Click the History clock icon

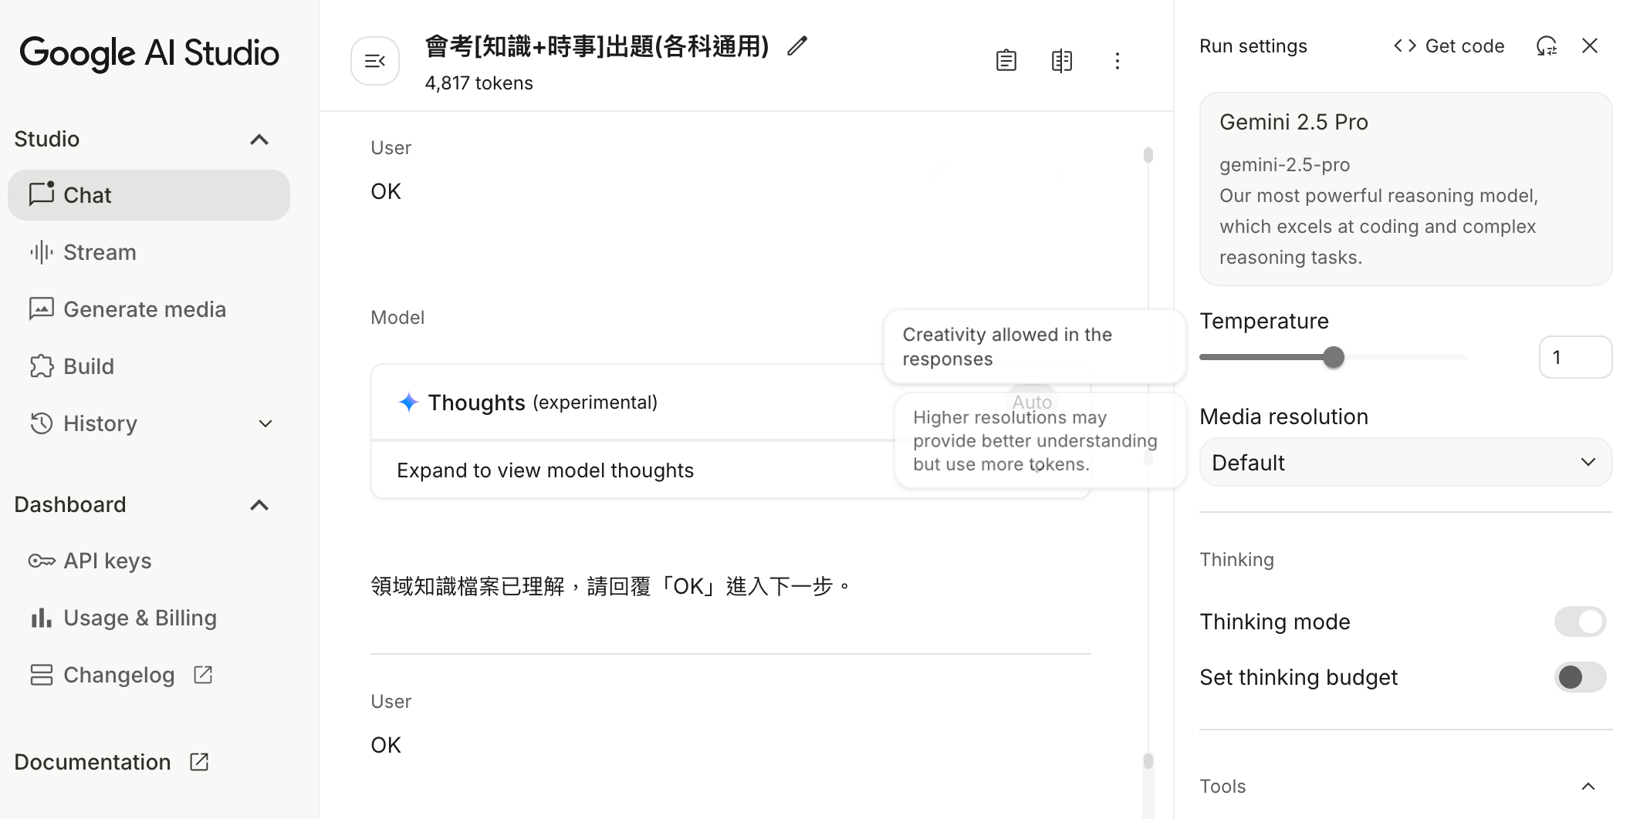pyautogui.click(x=42, y=423)
